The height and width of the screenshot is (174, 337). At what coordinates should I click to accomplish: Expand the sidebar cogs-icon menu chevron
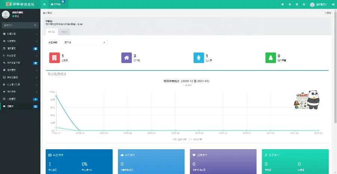pyautogui.click(x=37, y=41)
